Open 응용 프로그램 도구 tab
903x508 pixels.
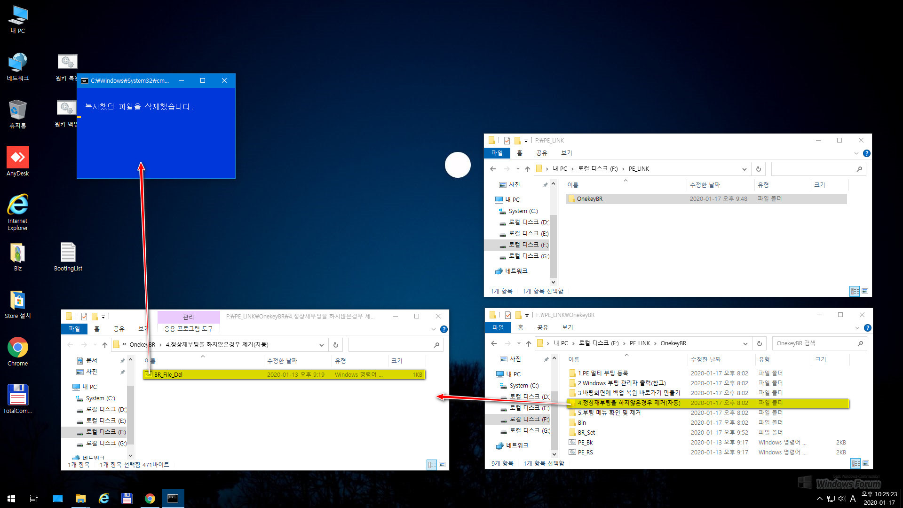click(x=189, y=328)
